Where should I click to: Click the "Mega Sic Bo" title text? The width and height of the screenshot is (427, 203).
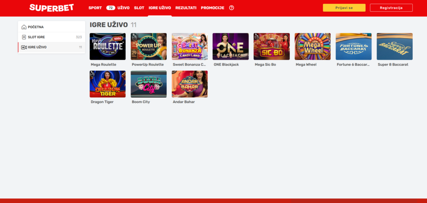click(265, 64)
